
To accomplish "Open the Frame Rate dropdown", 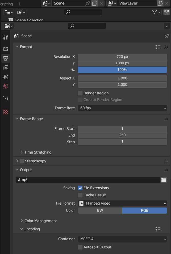I will click(x=122, y=108).
